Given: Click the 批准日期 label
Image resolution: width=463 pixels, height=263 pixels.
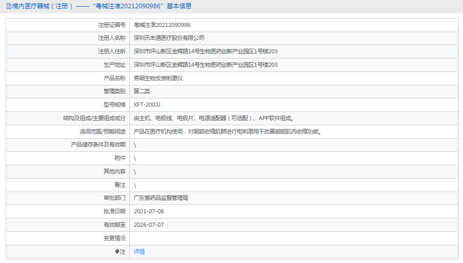Looking at the screenshot, I should pyautogui.click(x=114, y=212).
